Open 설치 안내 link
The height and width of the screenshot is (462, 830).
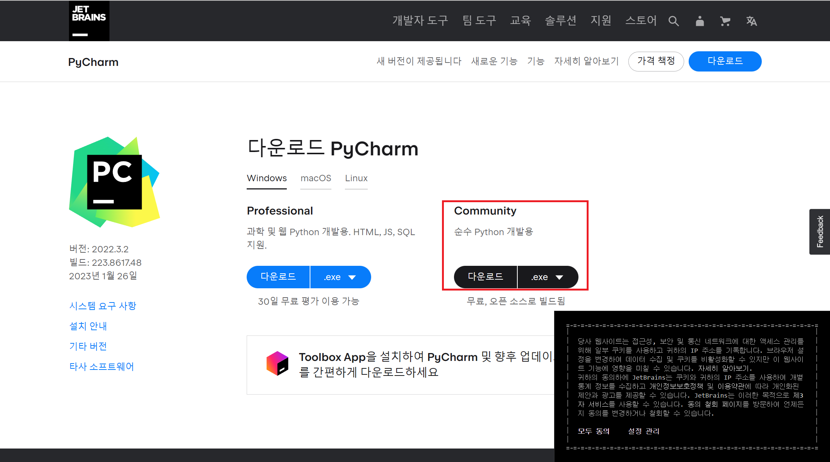(88, 326)
